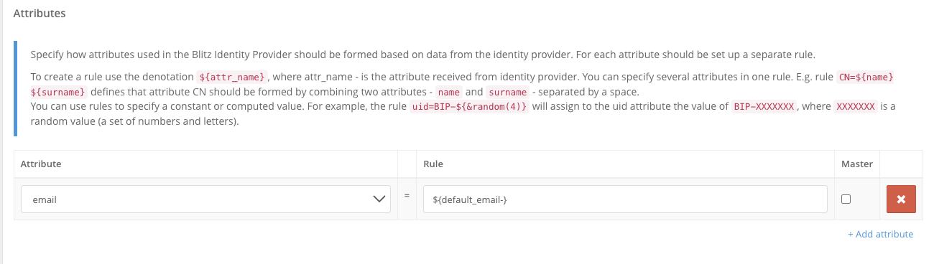Viewport: 934px width, 264px height.
Task: Click the BIP-XXXXXXX value example
Action: [764, 107]
